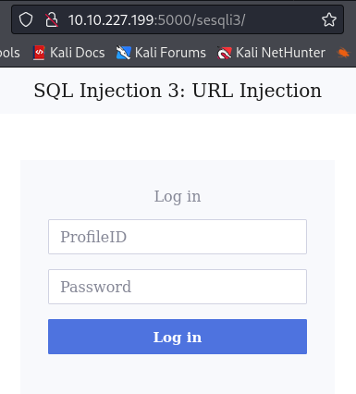
Task: Focus the Password input field
Action: (178, 287)
